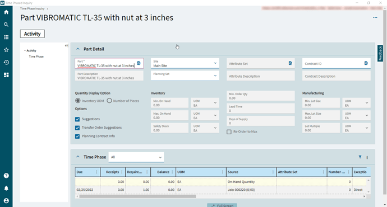Screen dimensions: 387x207
Task: Open notifications bell icon
Action: pos(6,189)
